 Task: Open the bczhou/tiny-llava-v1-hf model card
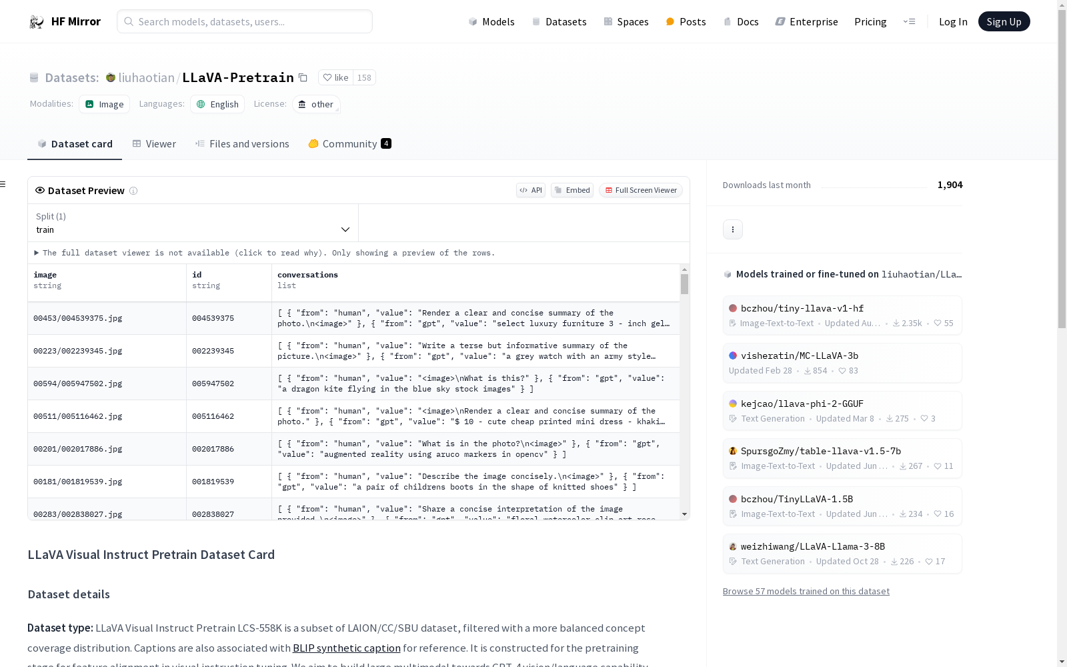(802, 308)
